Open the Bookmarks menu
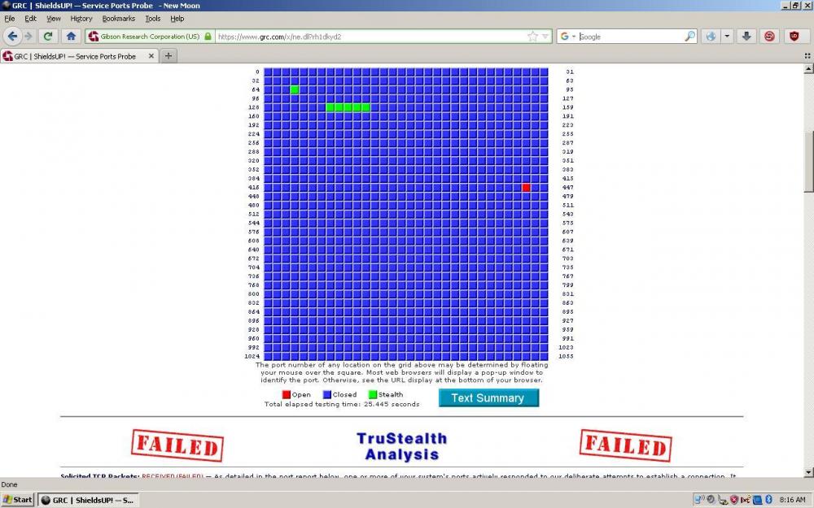814x508 pixels. coord(118,19)
